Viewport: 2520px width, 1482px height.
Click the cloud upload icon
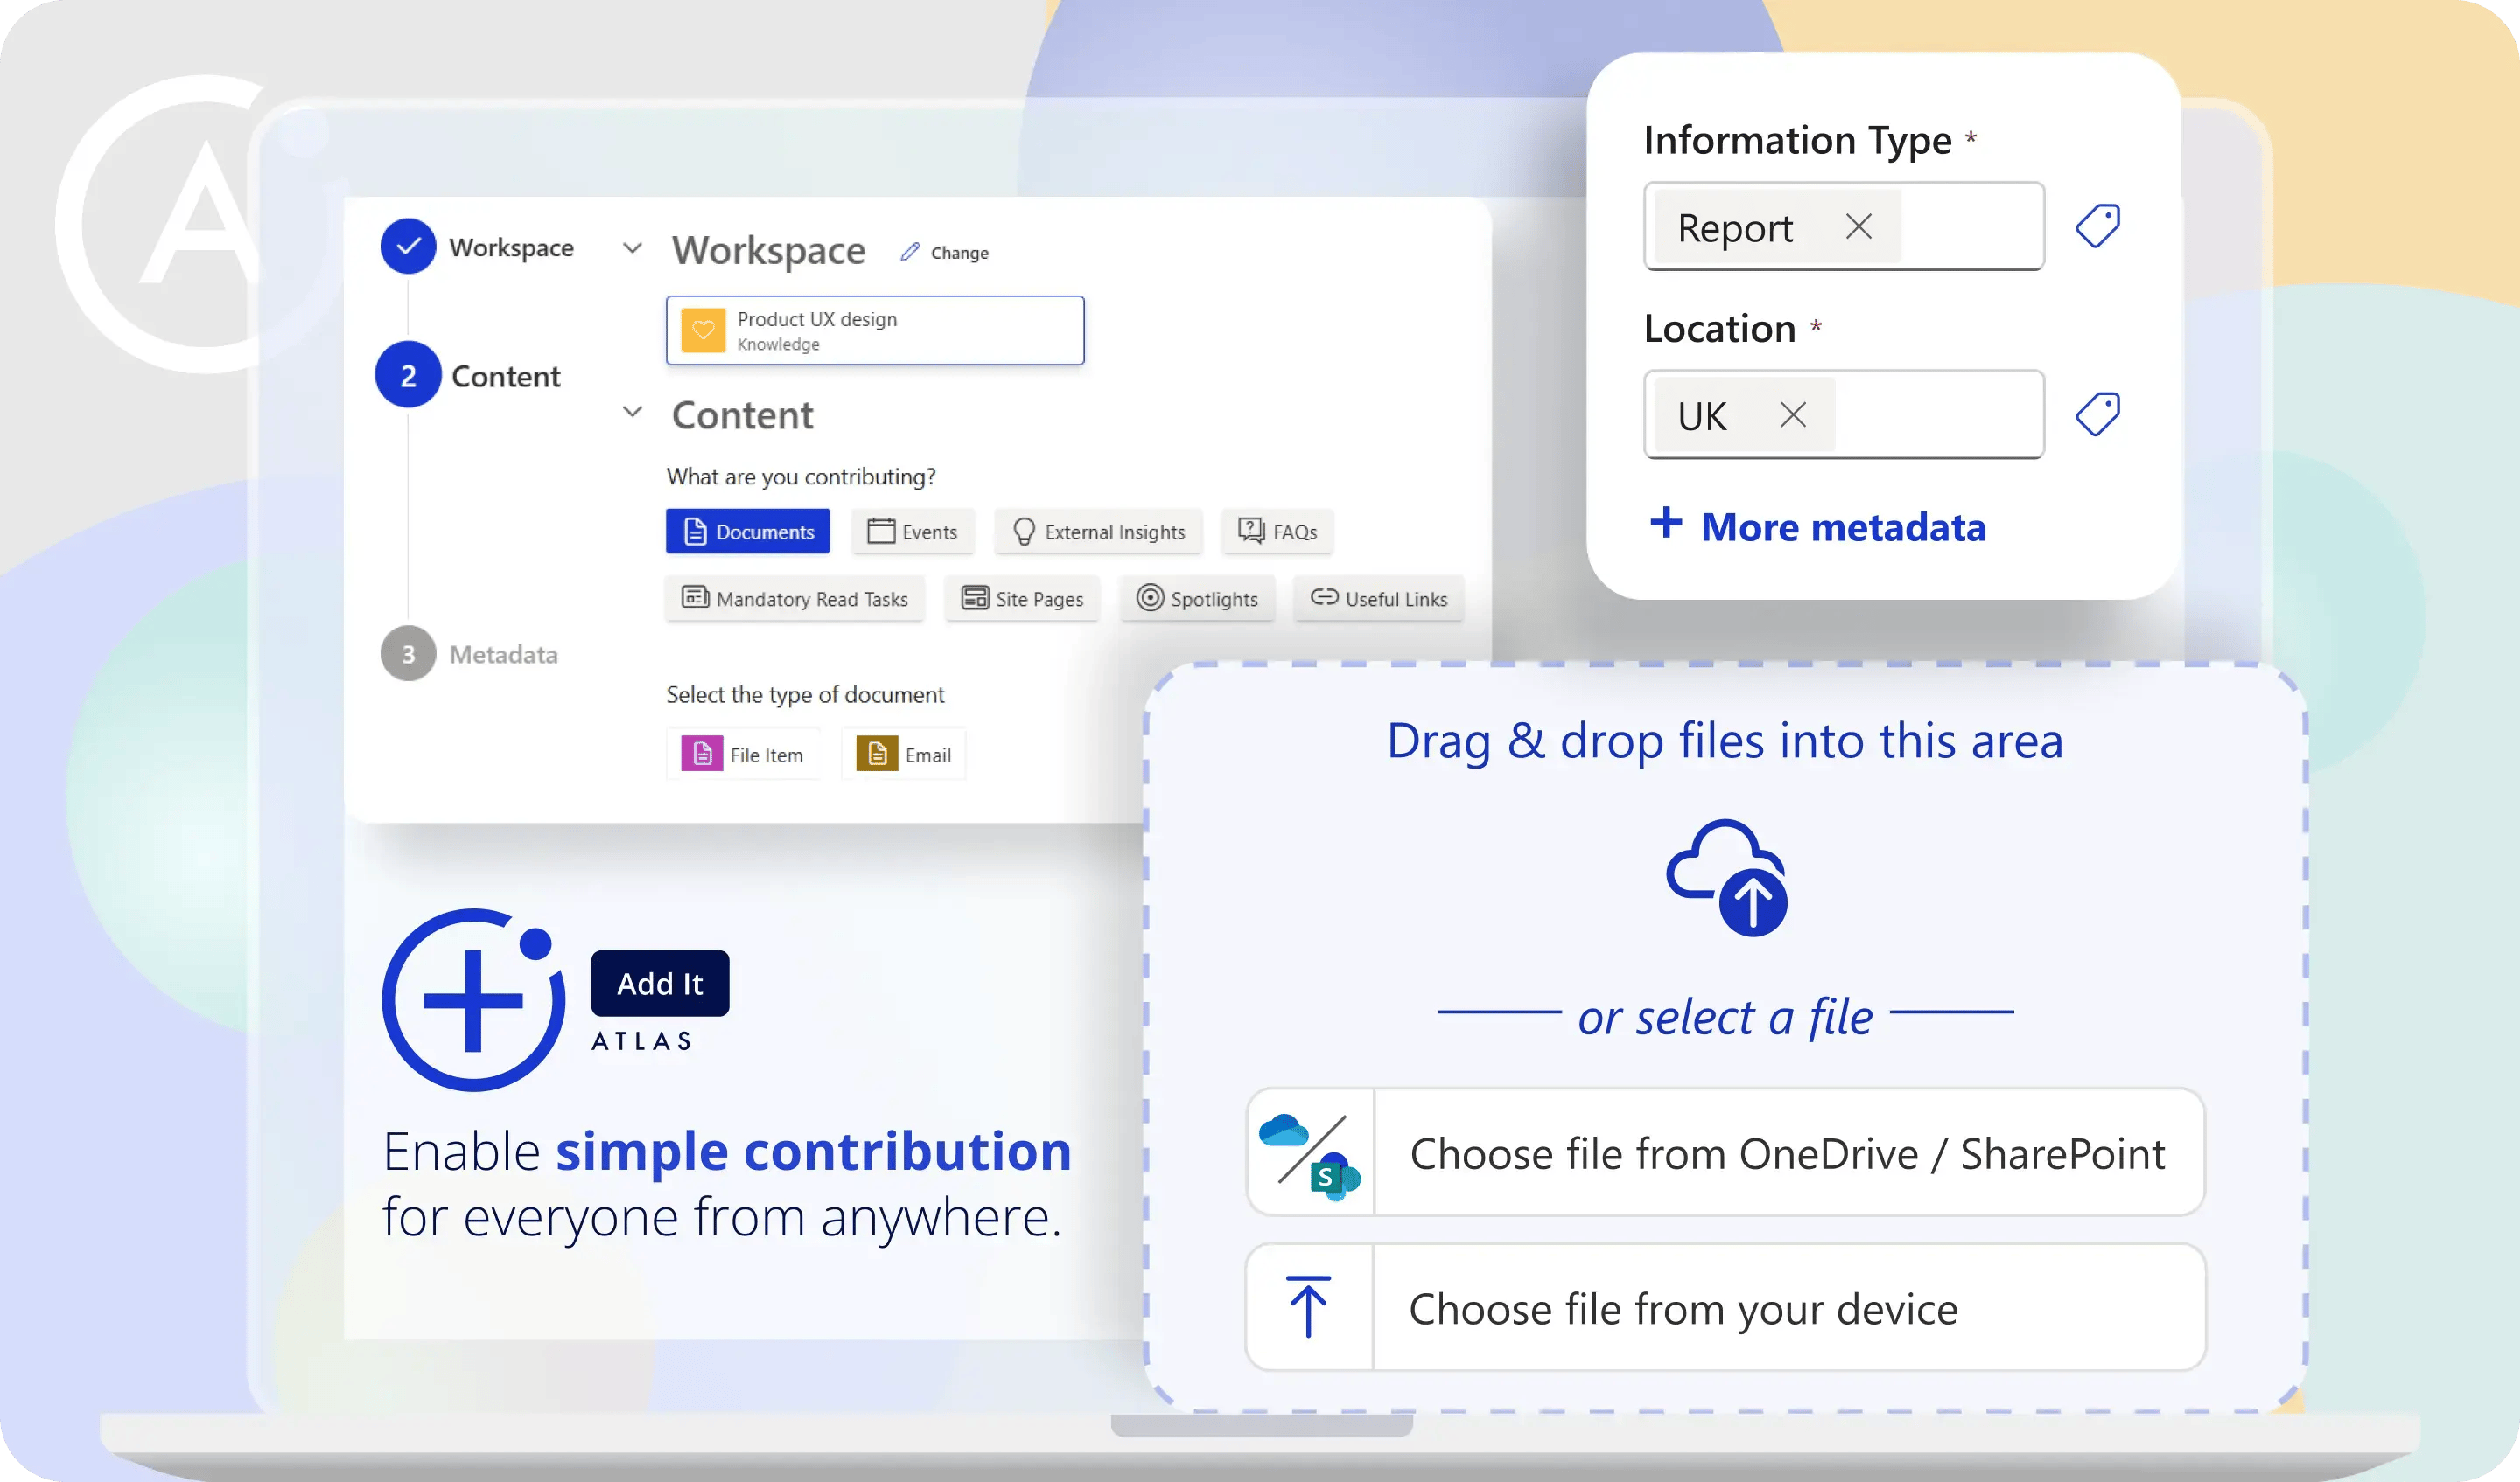tap(1727, 878)
